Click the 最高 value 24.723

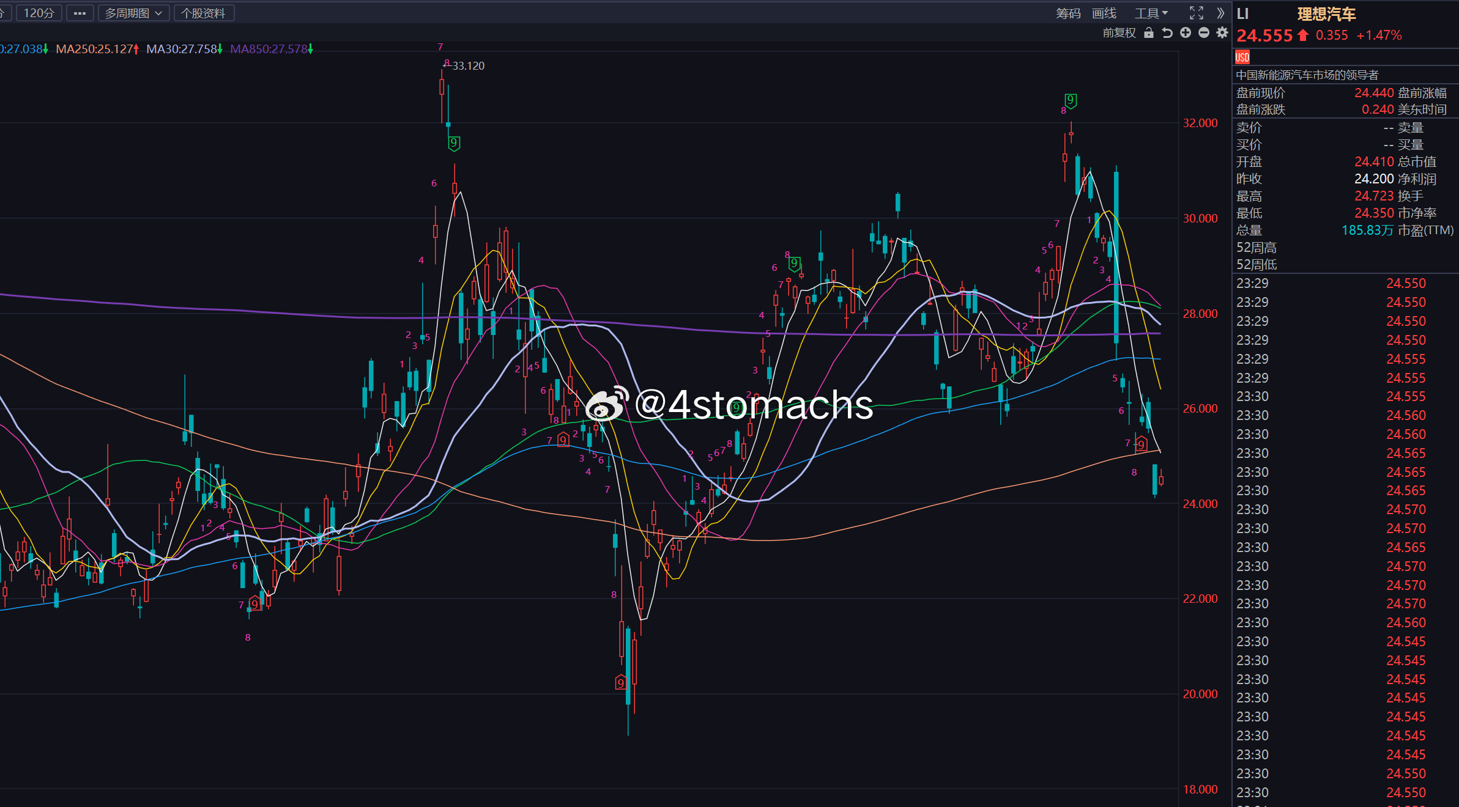[x=1374, y=196]
